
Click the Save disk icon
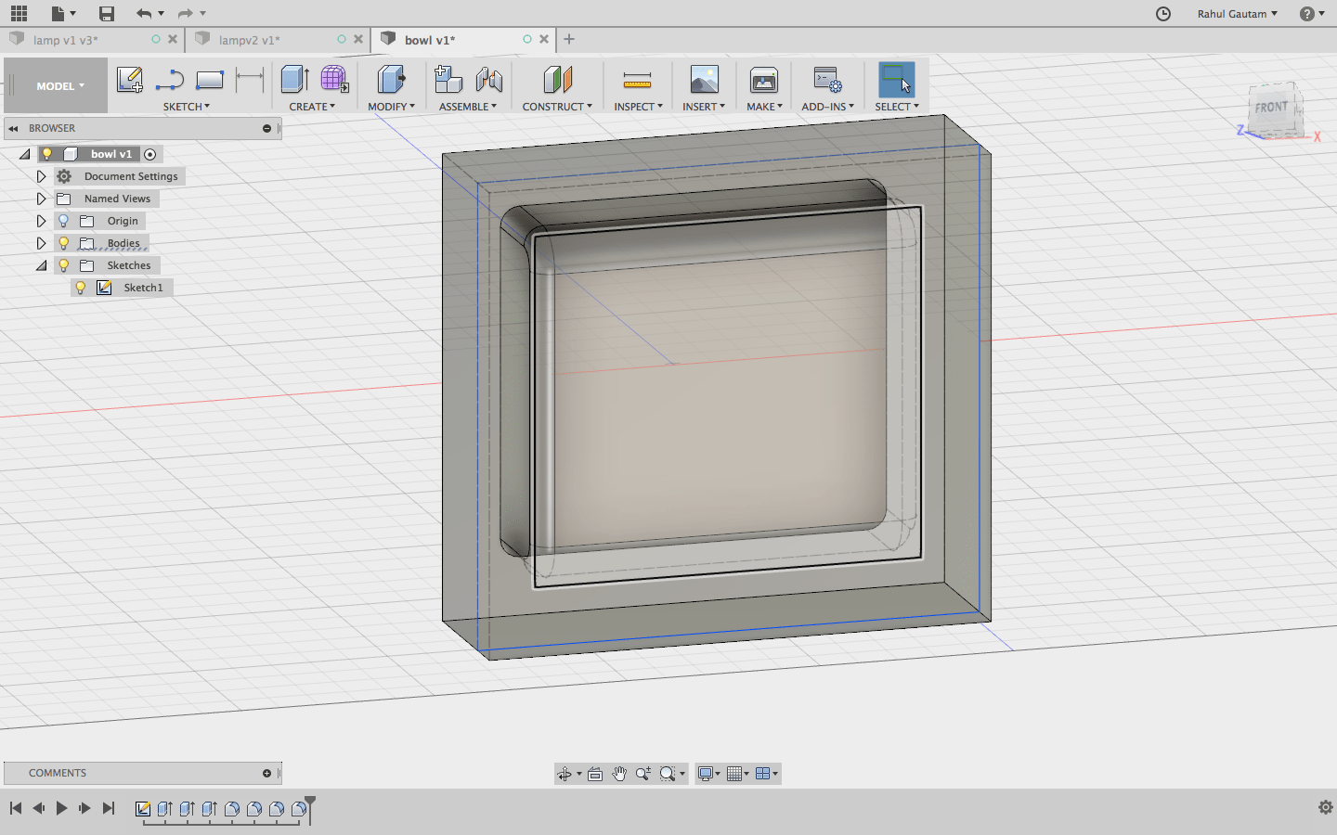click(107, 13)
